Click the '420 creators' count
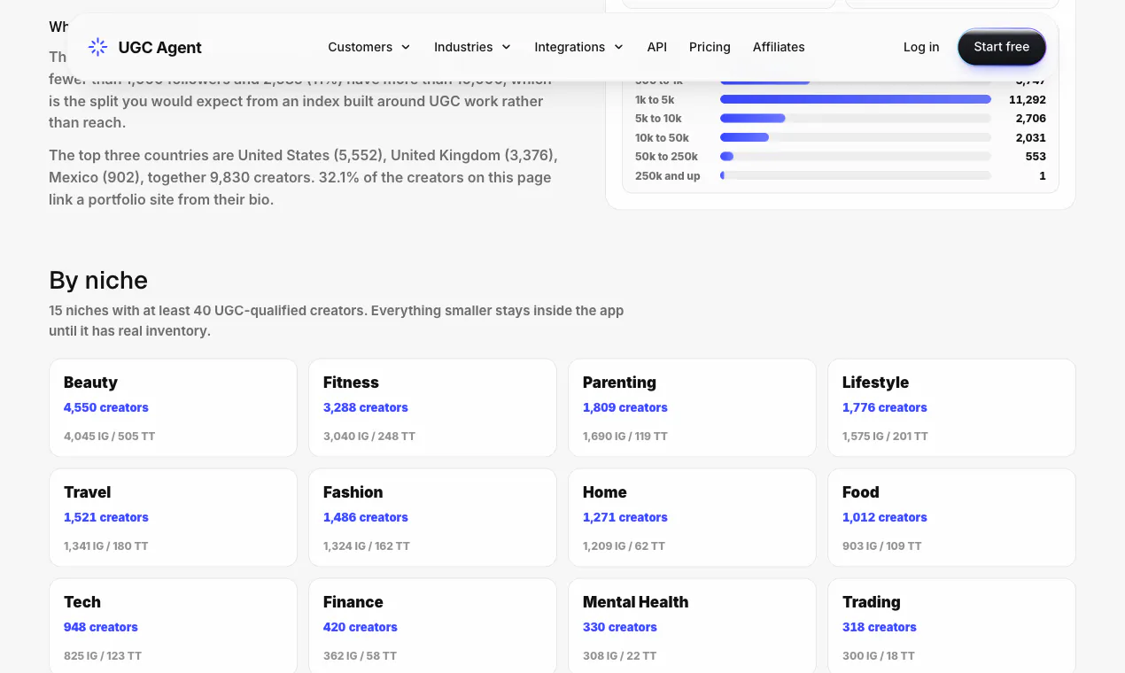The width and height of the screenshot is (1125, 673). pyautogui.click(x=360, y=627)
